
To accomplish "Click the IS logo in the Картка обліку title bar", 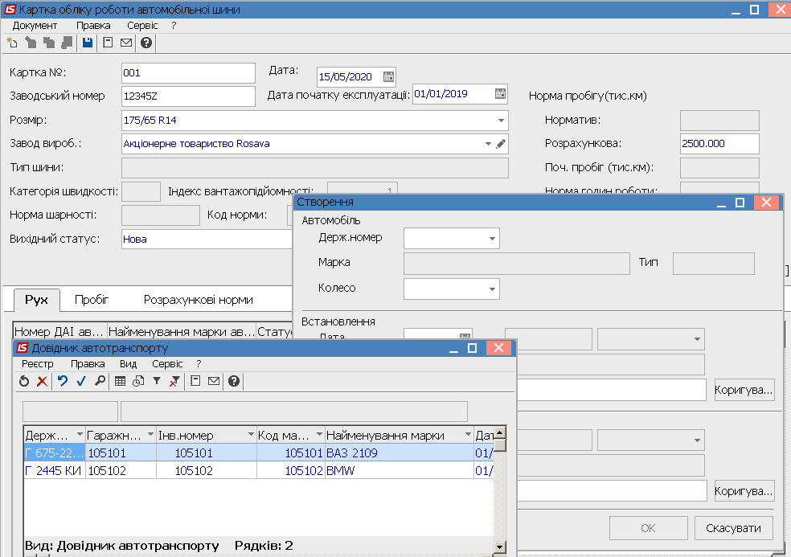I will coord(10,9).
